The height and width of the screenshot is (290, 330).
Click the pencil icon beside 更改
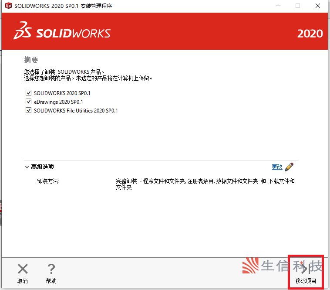pyautogui.click(x=289, y=167)
